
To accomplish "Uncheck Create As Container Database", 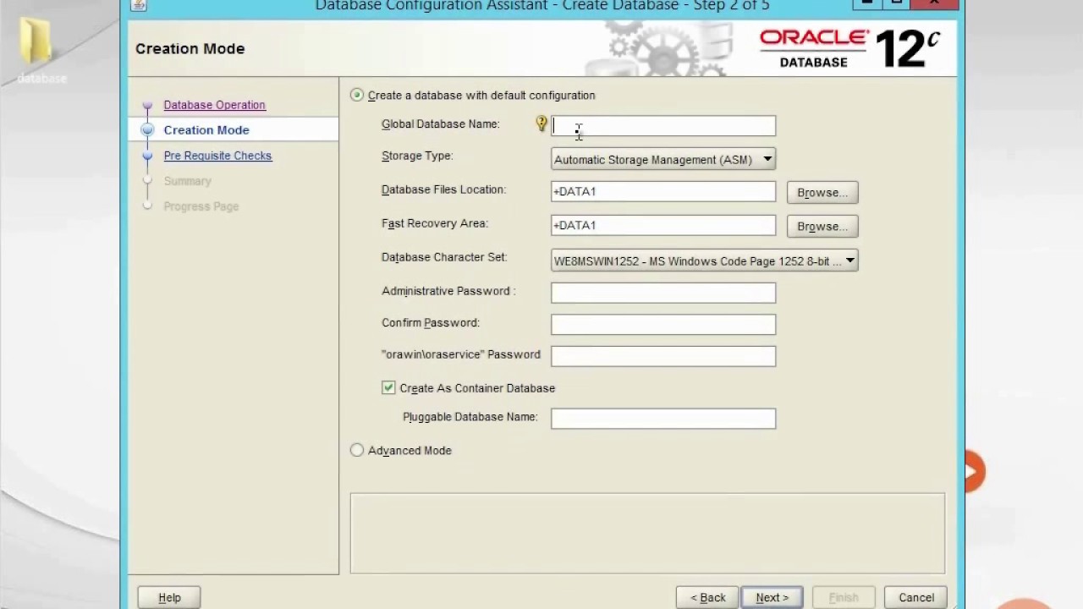I will [x=388, y=387].
